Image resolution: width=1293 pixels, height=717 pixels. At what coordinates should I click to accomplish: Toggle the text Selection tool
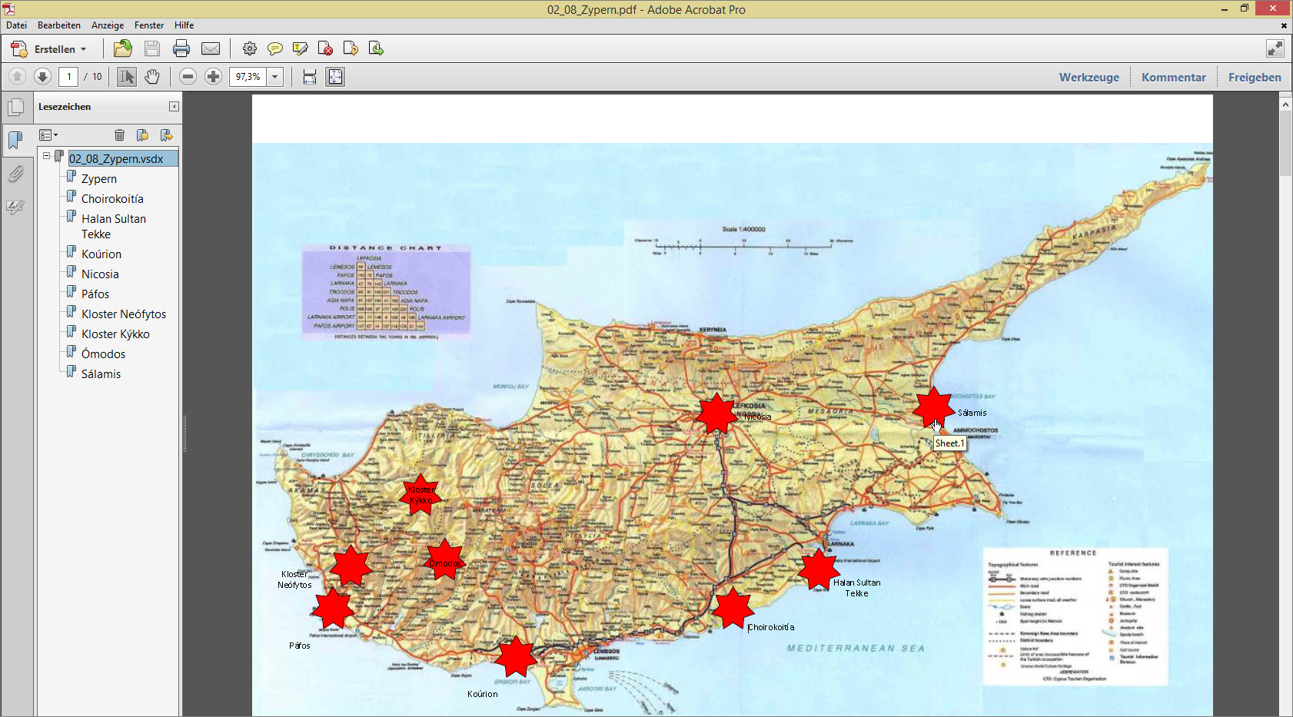pyautogui.click(x=127, y=77)
